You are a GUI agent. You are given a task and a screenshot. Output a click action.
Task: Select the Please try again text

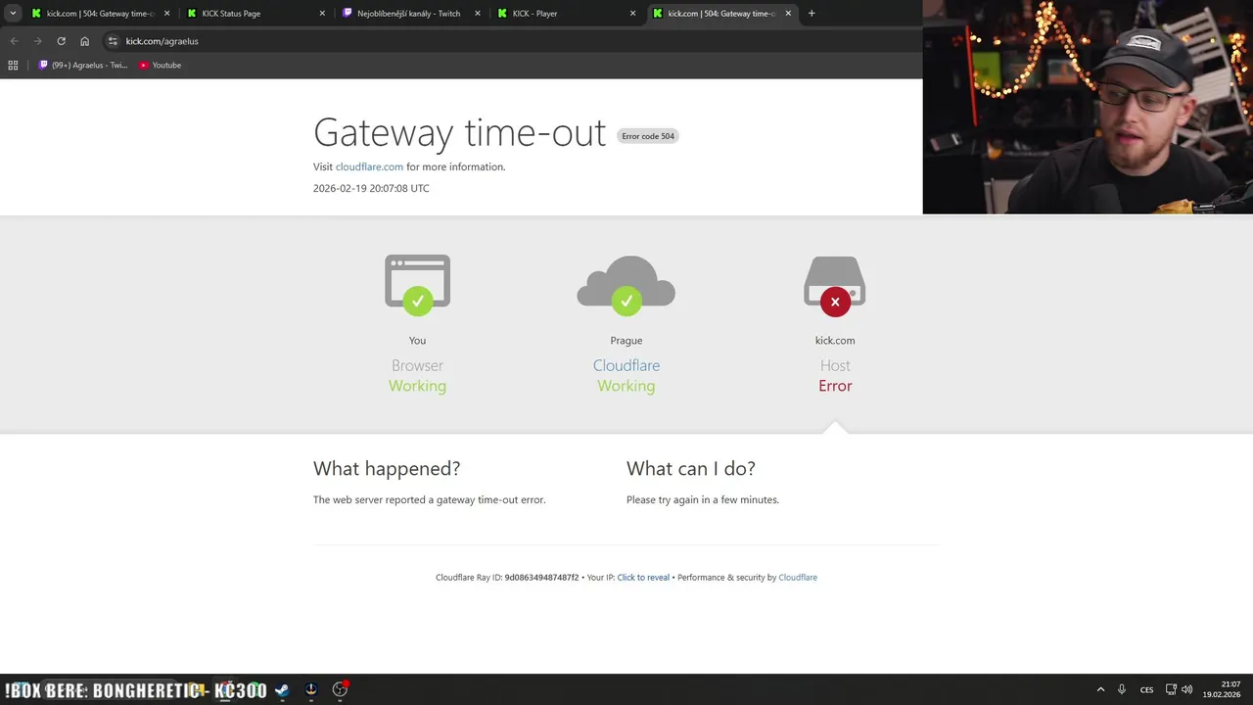pos(703,499)
